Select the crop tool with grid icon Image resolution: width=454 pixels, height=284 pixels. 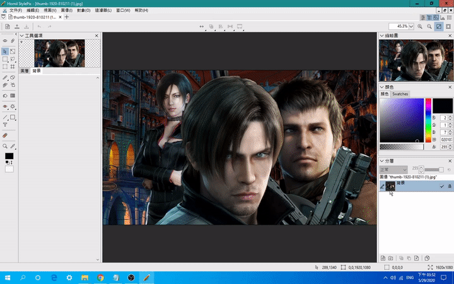coord(13,66)
